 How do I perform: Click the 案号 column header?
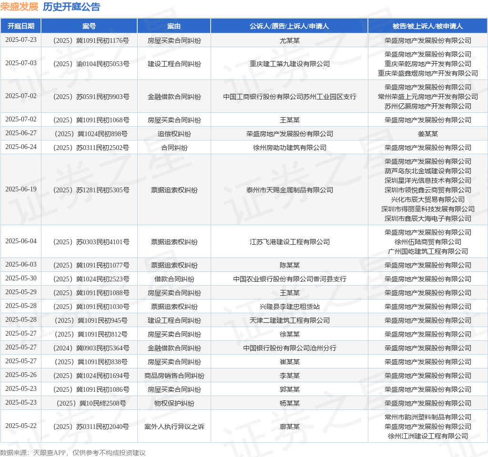tap(89, 26)
